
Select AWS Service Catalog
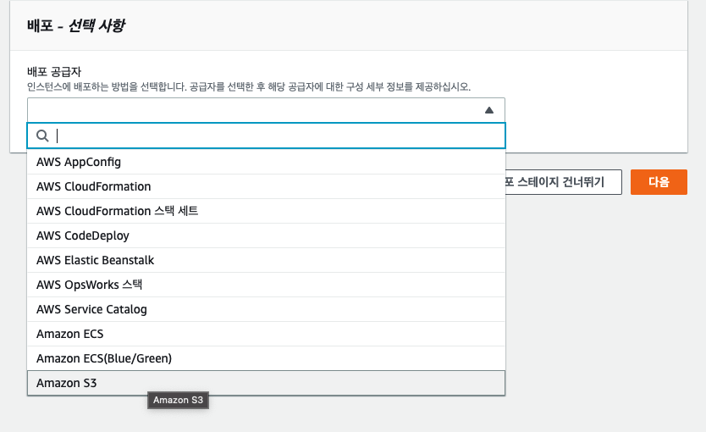coord(266,309)
